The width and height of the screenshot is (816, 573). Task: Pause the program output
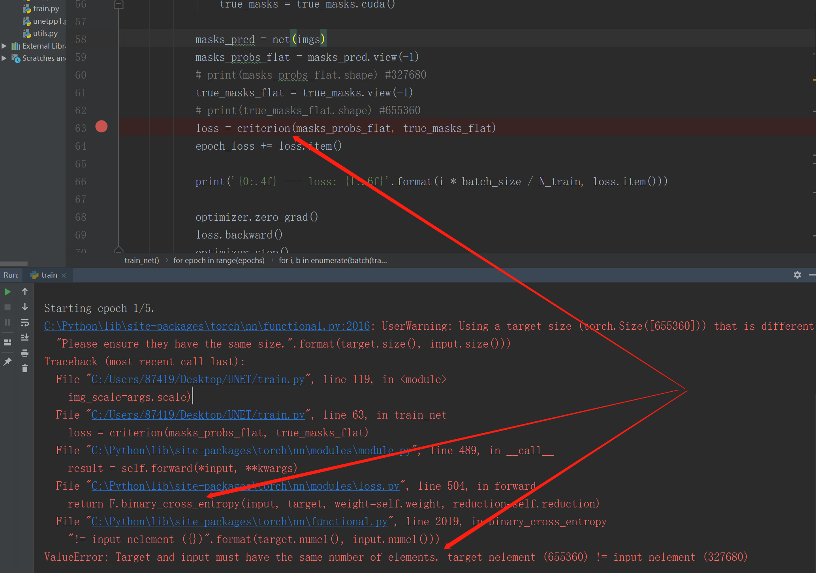[7, 322]
